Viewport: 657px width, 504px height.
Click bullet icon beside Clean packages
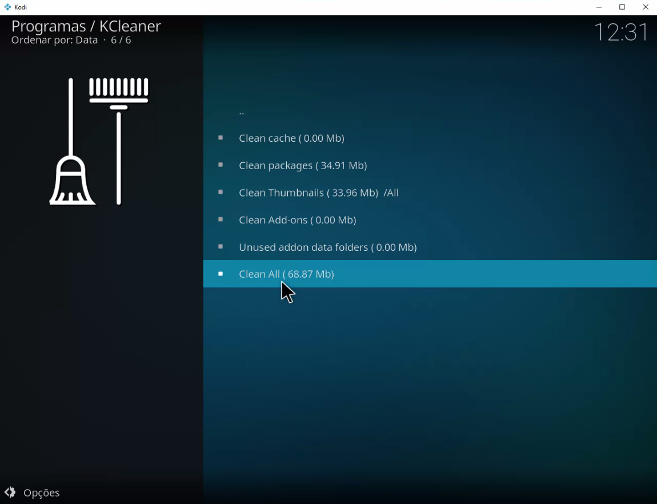tap(221, 165)
